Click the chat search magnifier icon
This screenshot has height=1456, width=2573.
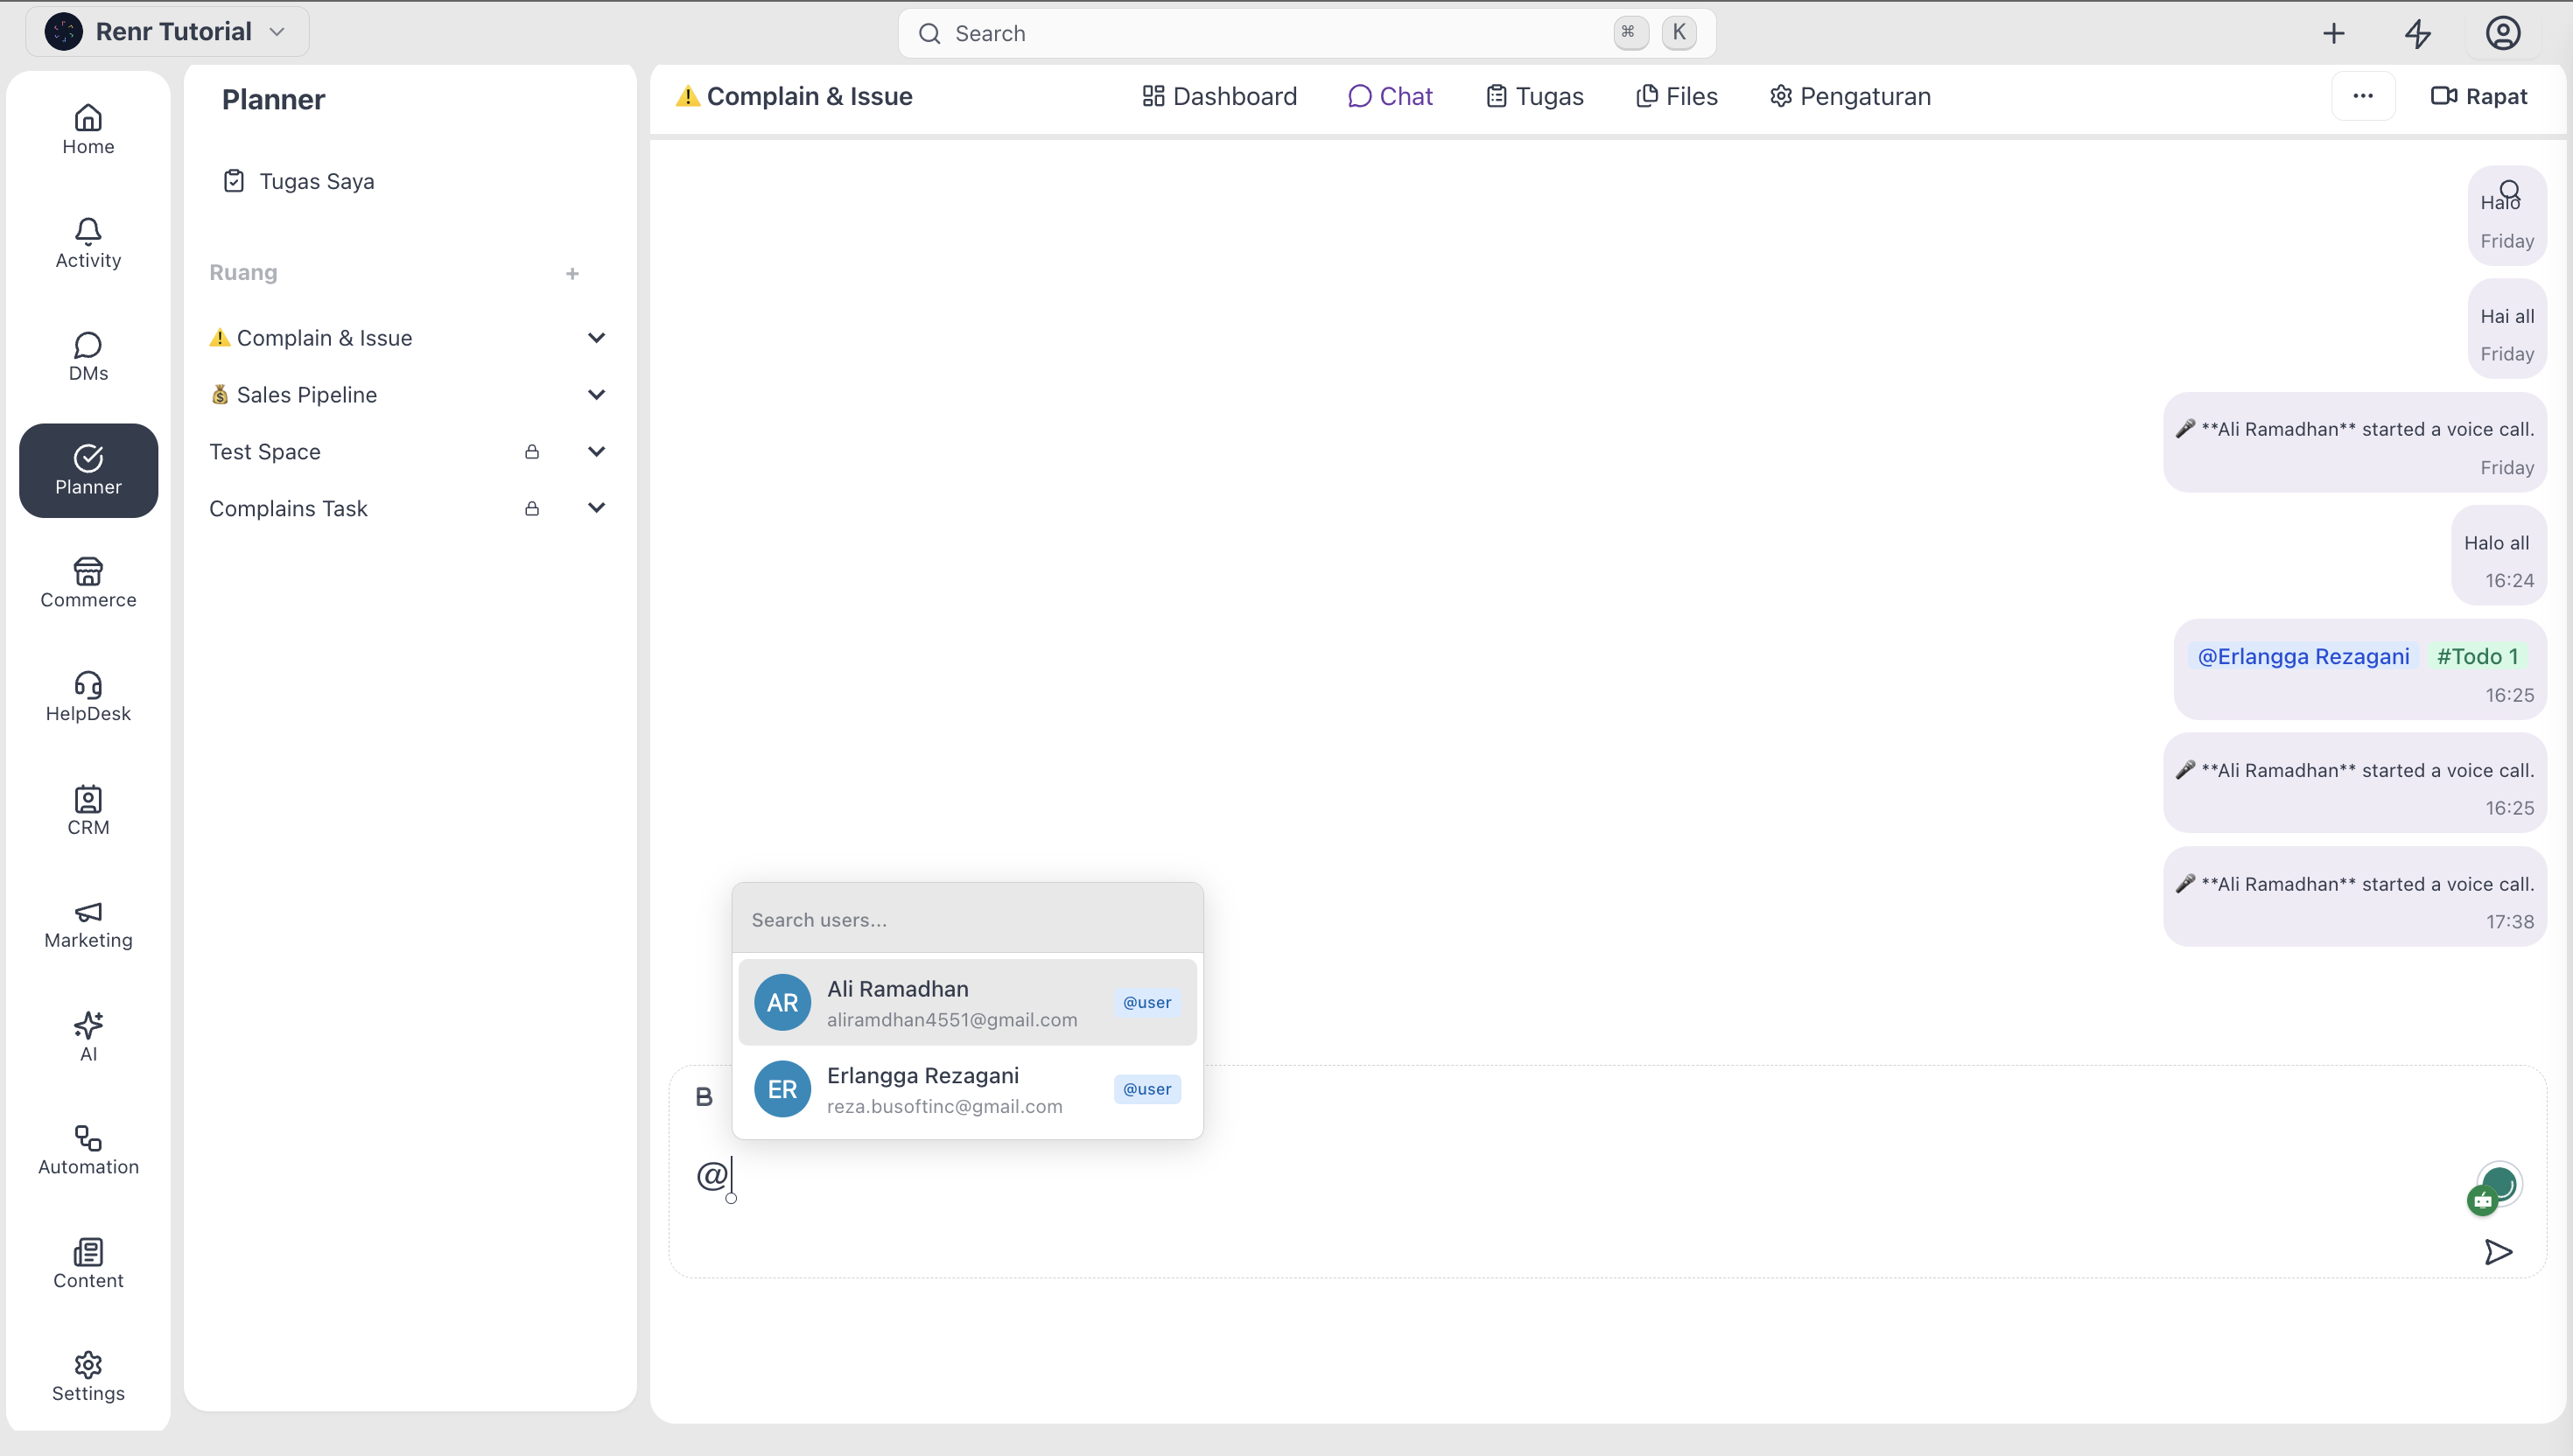tap(2509, 190)
